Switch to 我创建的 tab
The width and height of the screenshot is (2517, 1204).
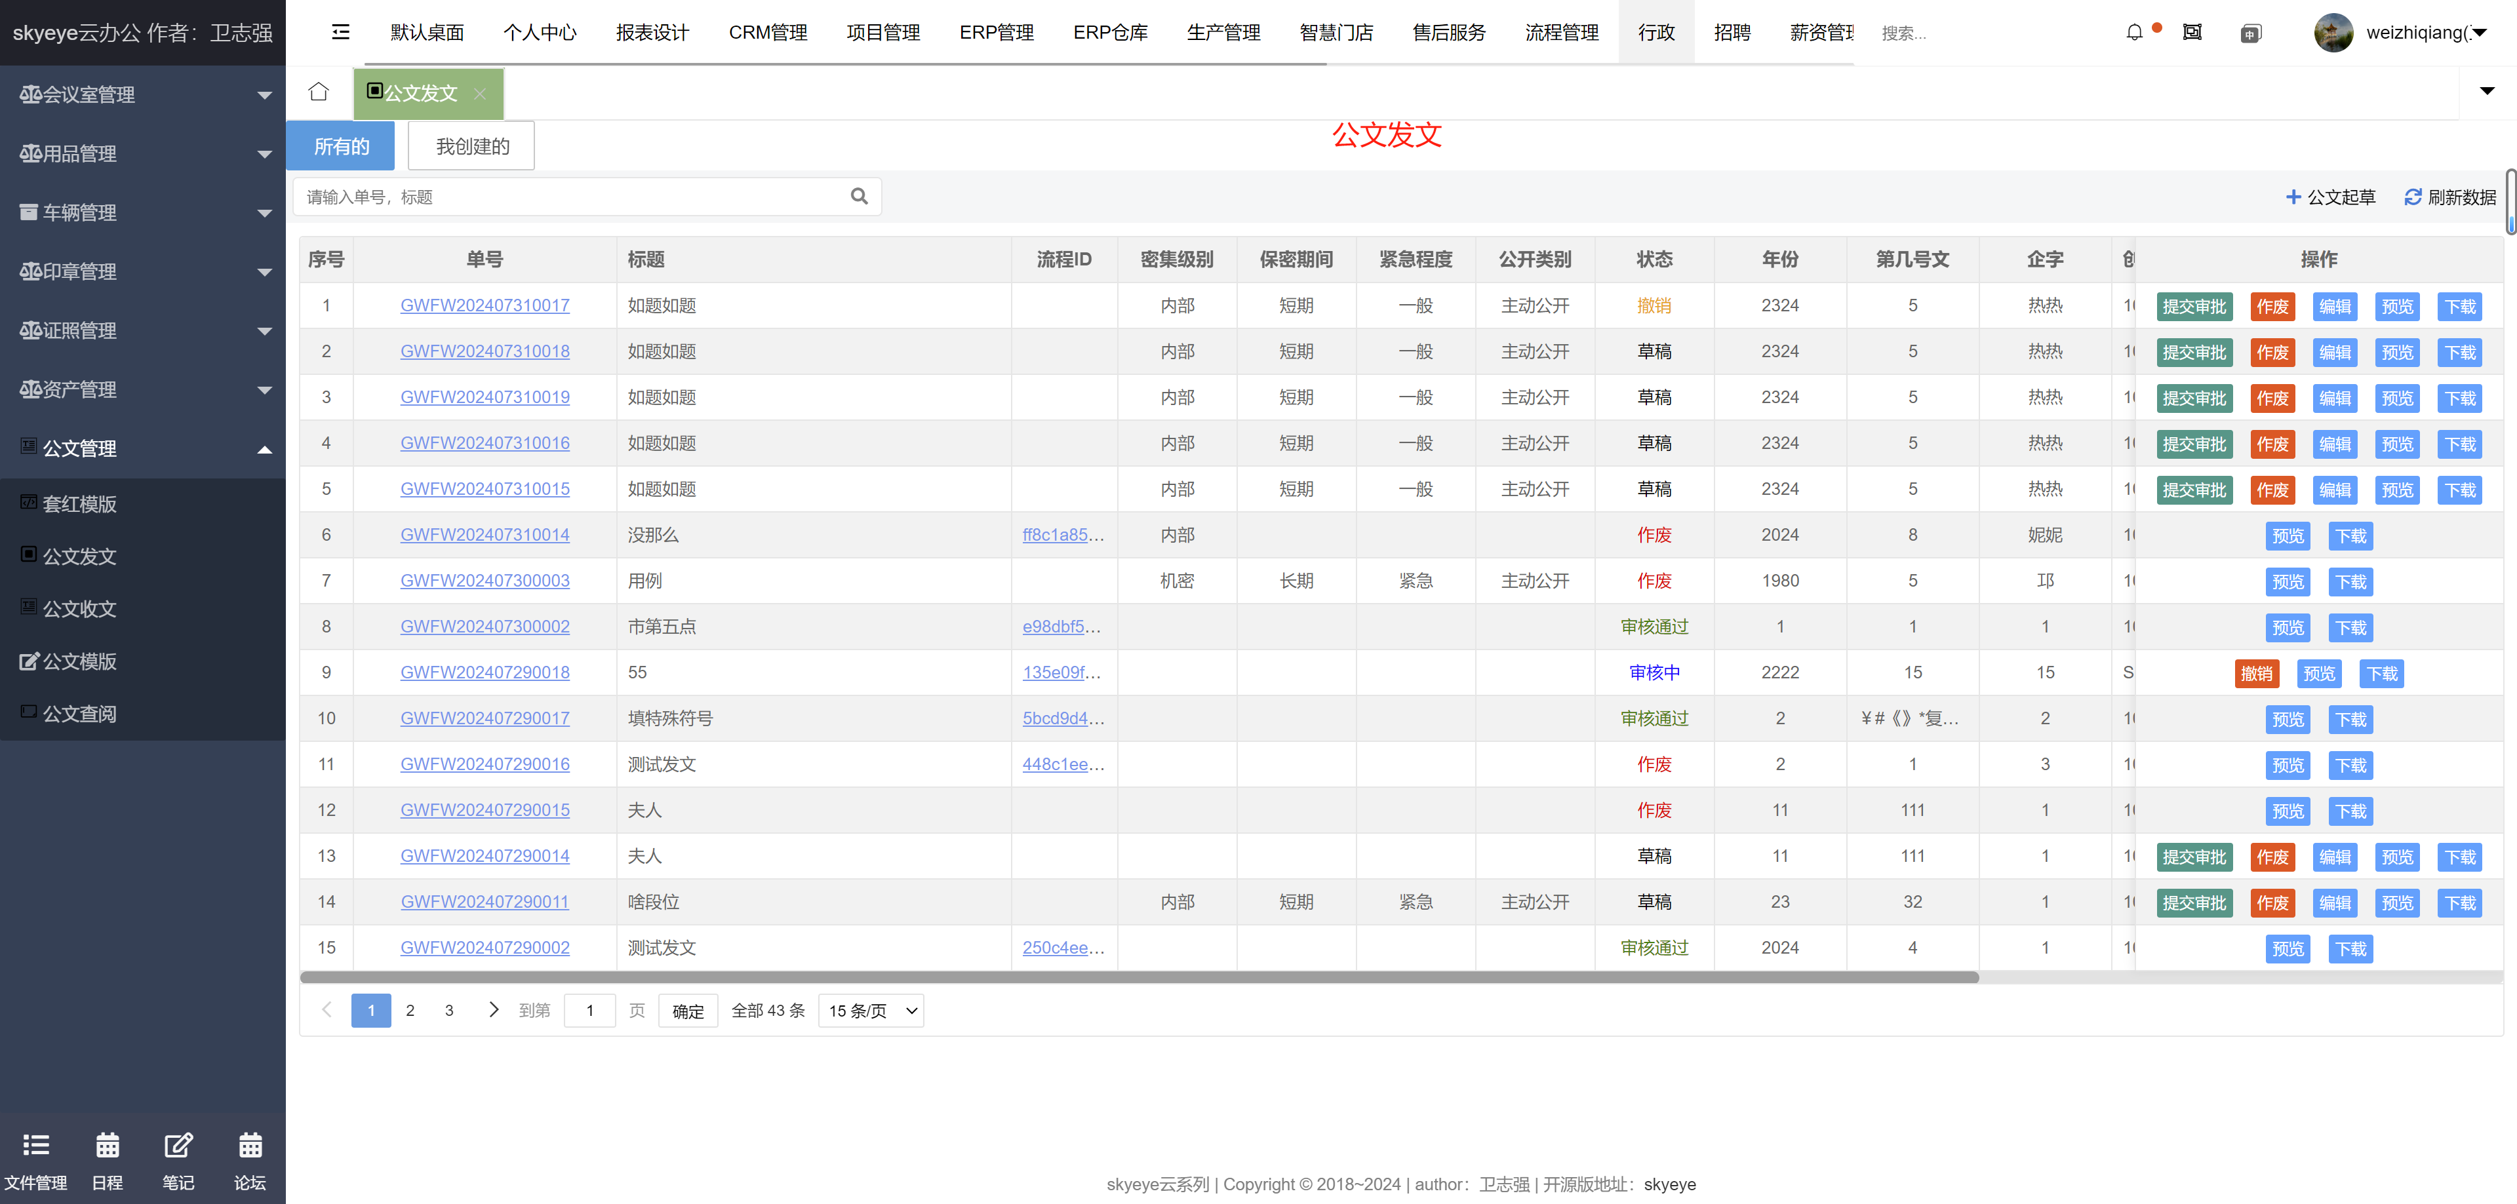pos(472,146)
